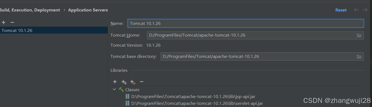The image size is (372, 107).
Task: Focus the Name input field
Action: [x=246, y=23]
